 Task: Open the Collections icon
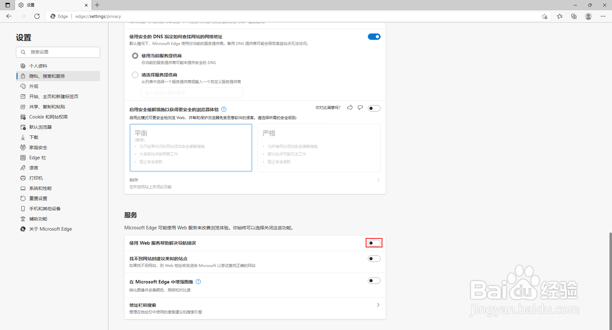(574, 16)
